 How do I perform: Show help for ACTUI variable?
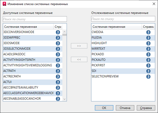tap(58, 82)
